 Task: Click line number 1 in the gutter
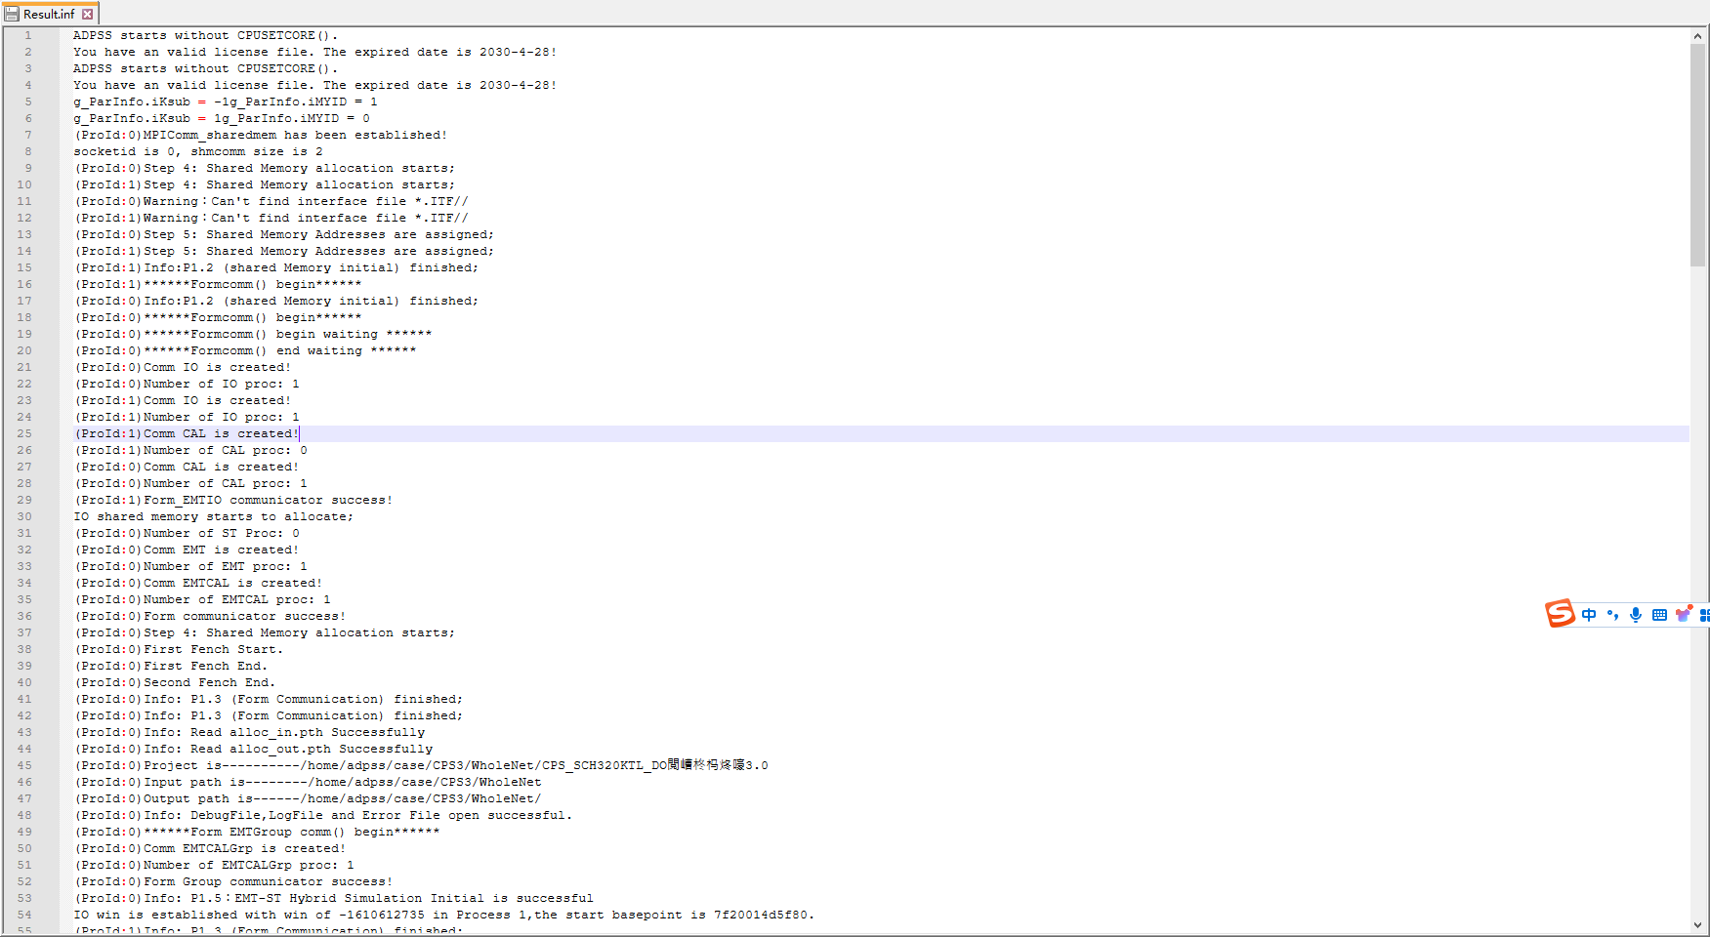[x=28, y=35]
